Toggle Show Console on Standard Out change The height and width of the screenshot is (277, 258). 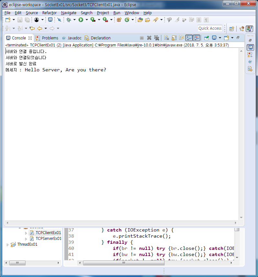pos(189,38)
